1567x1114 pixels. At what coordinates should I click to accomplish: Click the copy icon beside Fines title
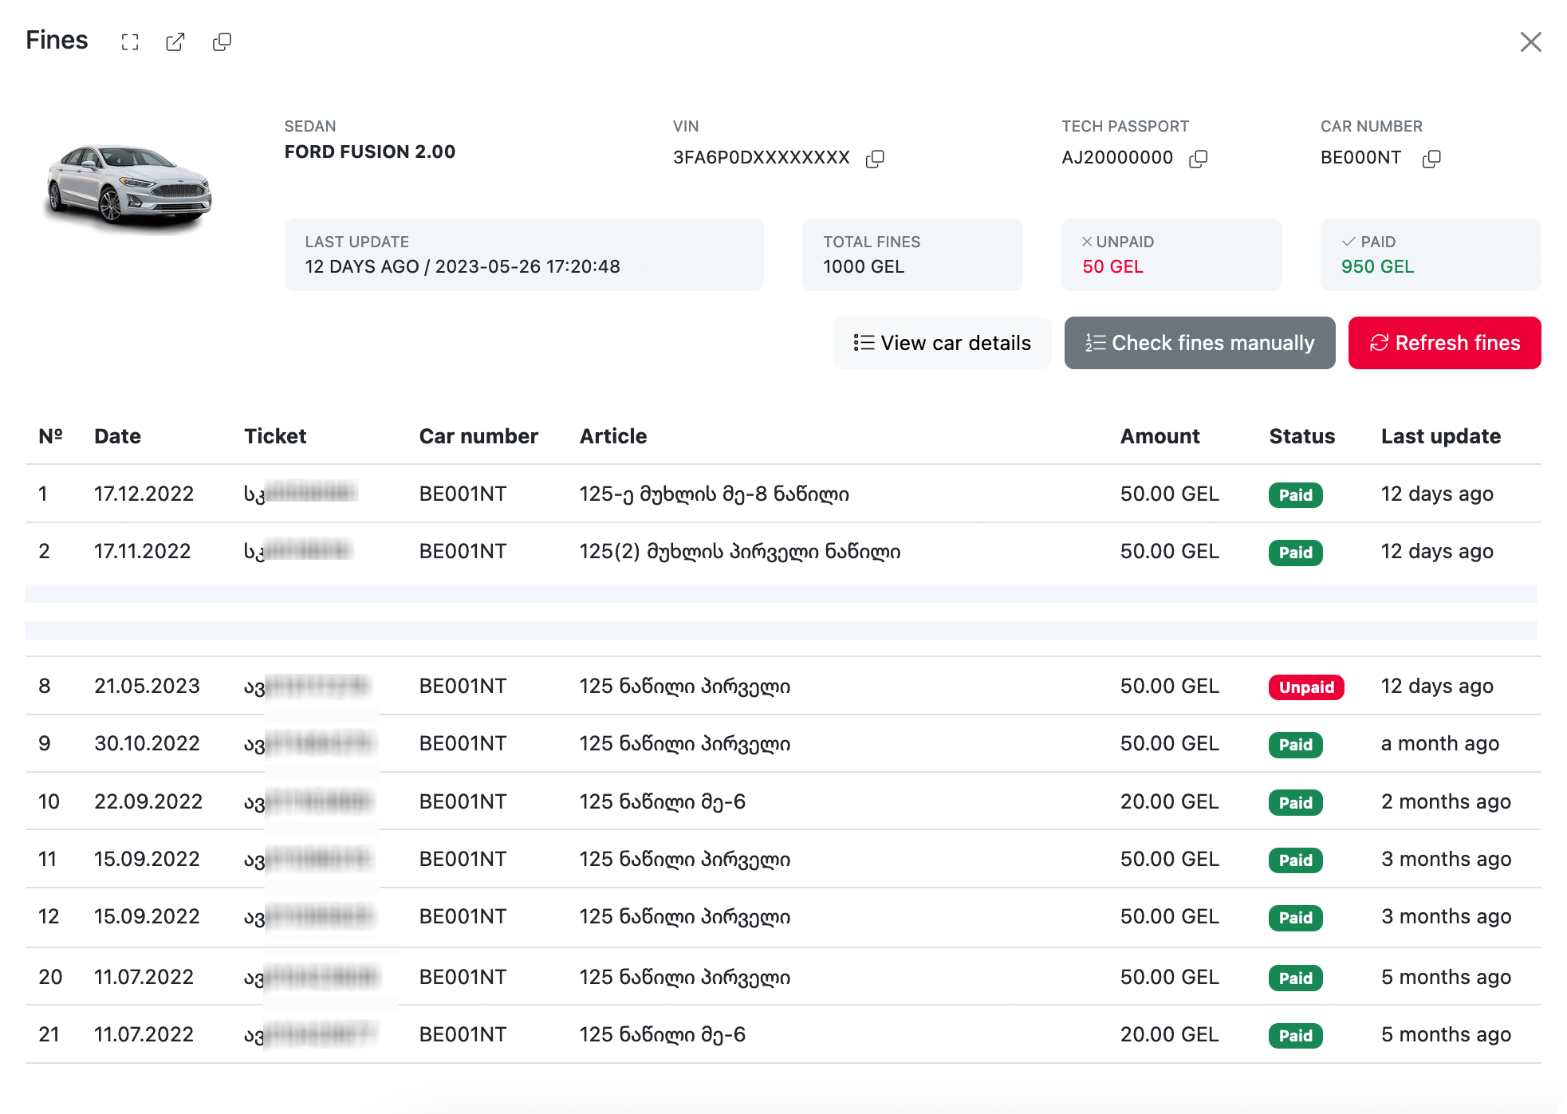point(222,42)
